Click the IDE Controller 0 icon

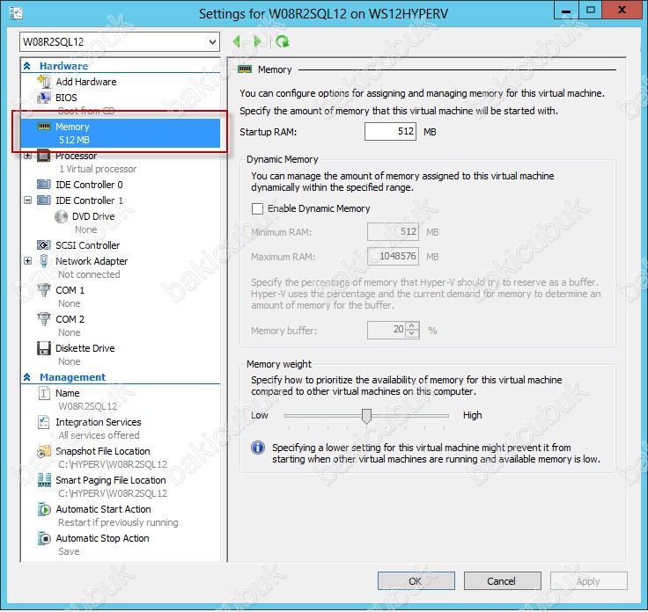coord(44,184)
